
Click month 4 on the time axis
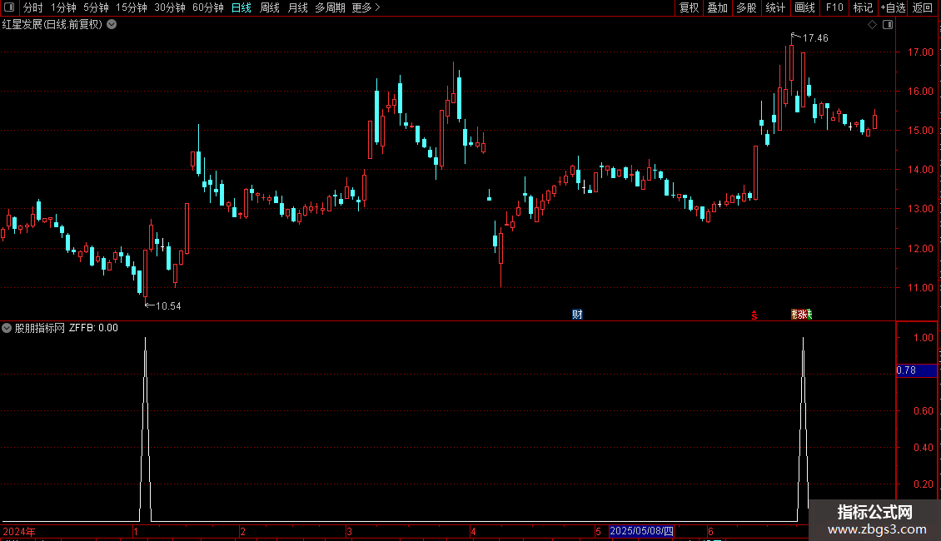(473, 531)
